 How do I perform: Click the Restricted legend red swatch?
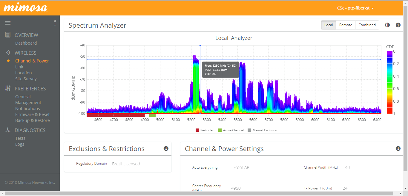(x=197, y=130)
